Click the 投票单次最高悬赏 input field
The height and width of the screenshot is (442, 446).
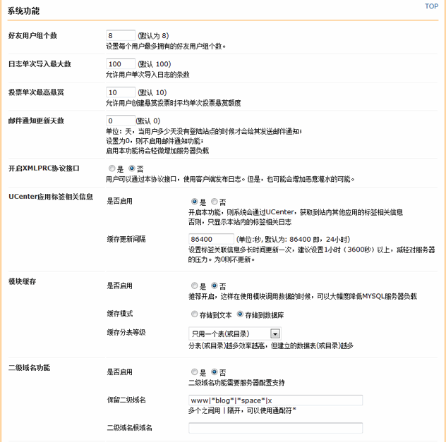click(x=120, y=92)
